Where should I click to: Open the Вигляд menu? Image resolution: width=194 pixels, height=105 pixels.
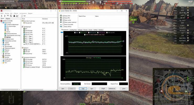(x=7, y=13)
